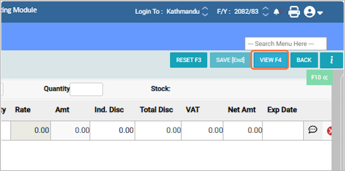
Task: Open the user account profile menu
Action: pyautogui.click(x=313, y=12)
